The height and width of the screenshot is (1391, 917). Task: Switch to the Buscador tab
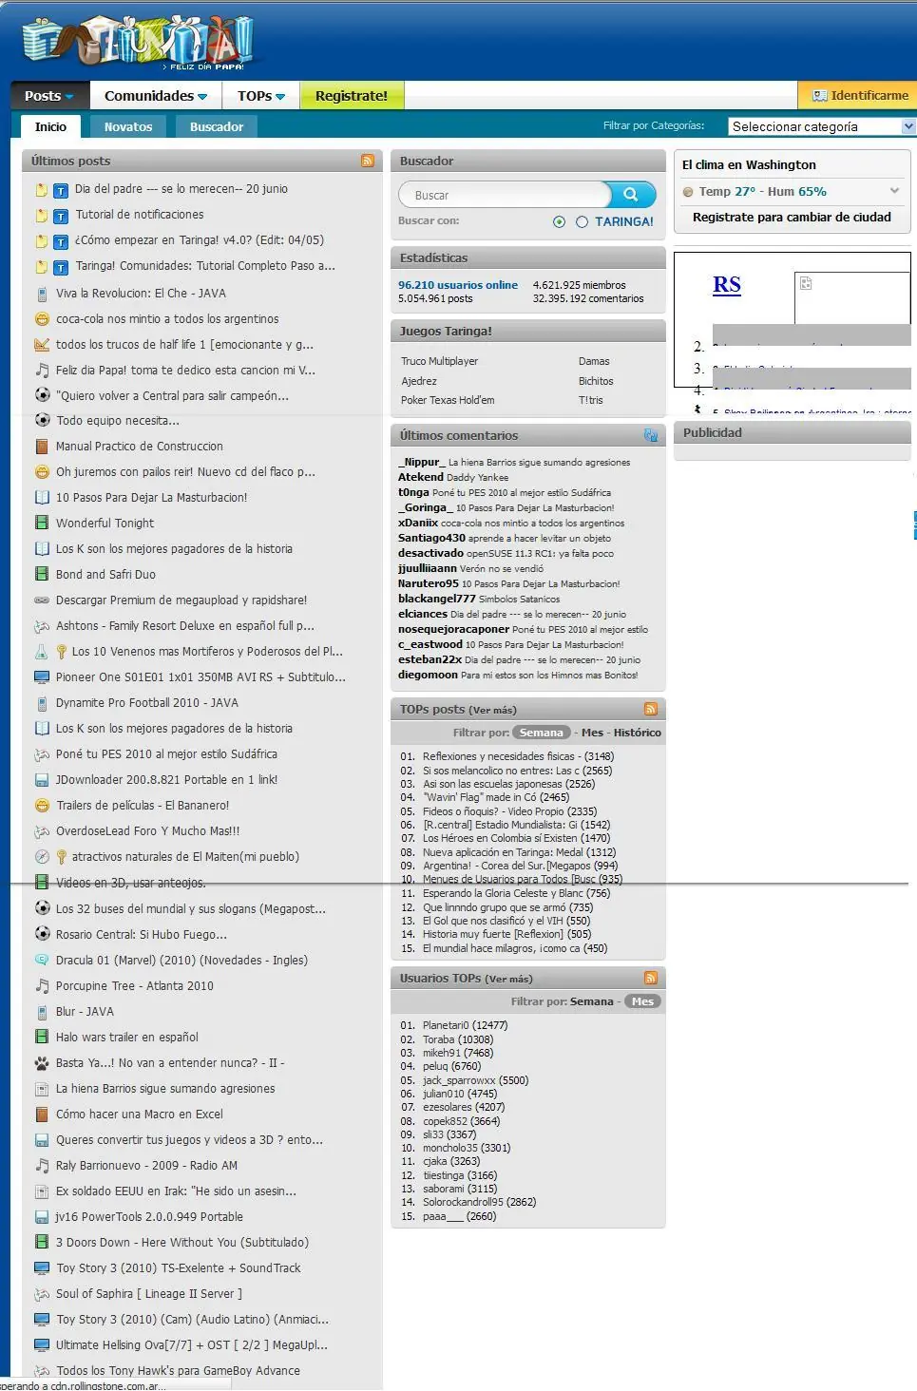pyautogui.click(x=217, y=126)
